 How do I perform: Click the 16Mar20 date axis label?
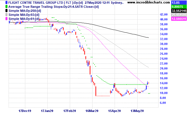[x=92, y=111]
